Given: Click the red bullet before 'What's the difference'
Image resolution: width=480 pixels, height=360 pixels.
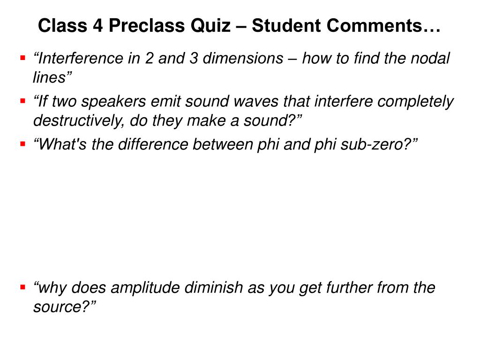Looking at the screenshot, I should 22,143.
